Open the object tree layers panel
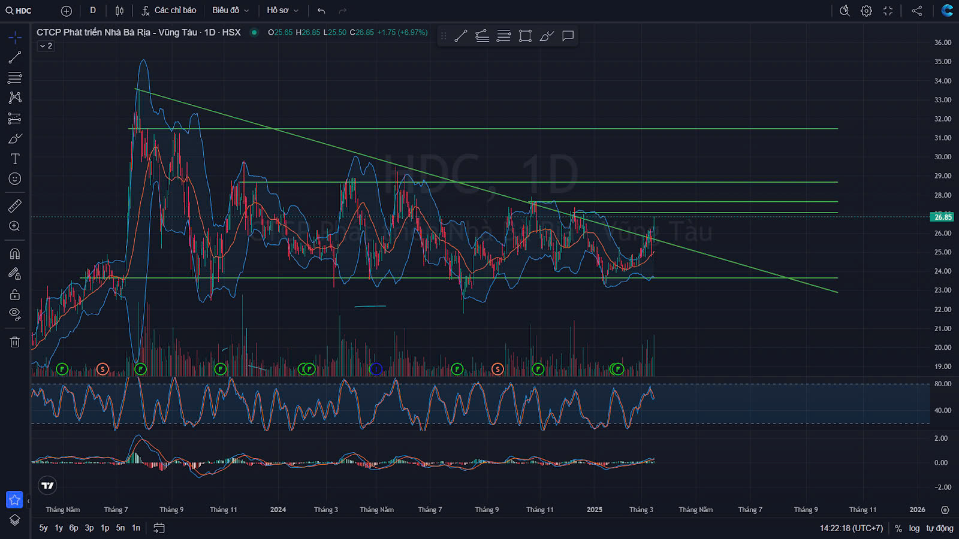Viewport: 959px width, 539px height. [x=15, y=520]
